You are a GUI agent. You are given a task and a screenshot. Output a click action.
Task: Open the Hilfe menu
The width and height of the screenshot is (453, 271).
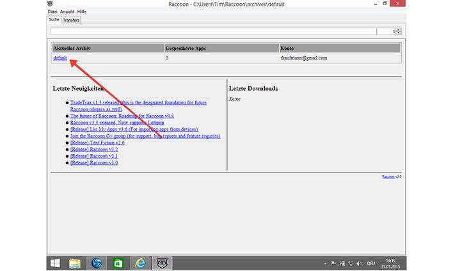tap(82, 12)
